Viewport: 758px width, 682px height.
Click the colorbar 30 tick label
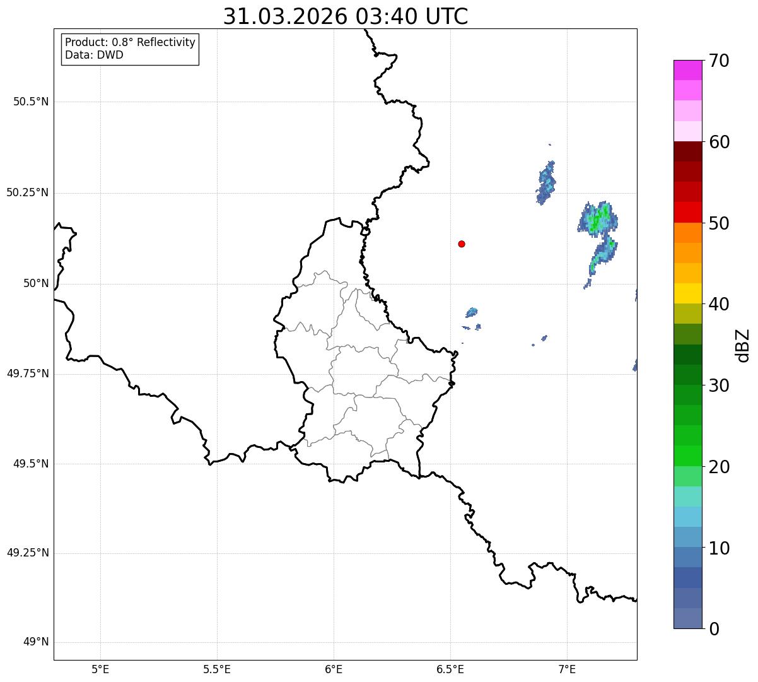[719, 385]
